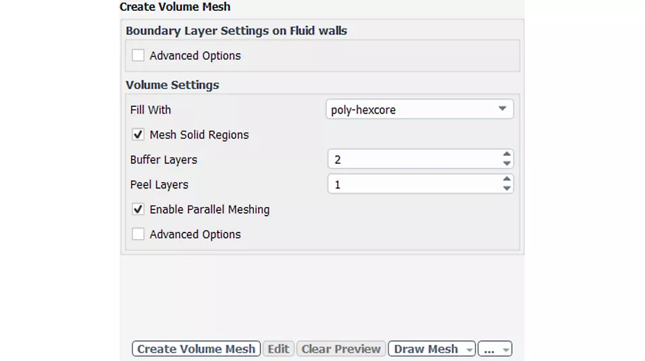Increase Peel Layers with up arrow

pos(507,180)
